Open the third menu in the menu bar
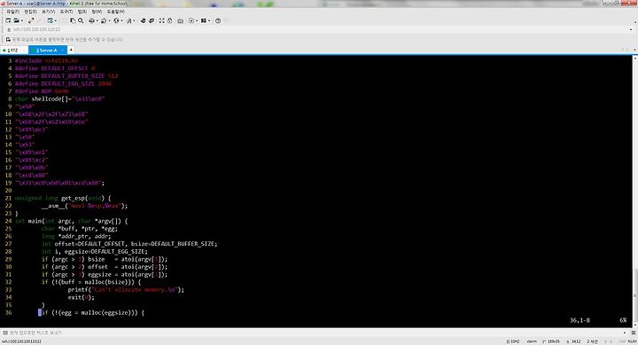This screenshot has width=638, height=345. click(x=48, y=12)
